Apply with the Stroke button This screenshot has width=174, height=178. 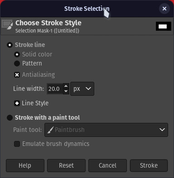coord(149,165)
